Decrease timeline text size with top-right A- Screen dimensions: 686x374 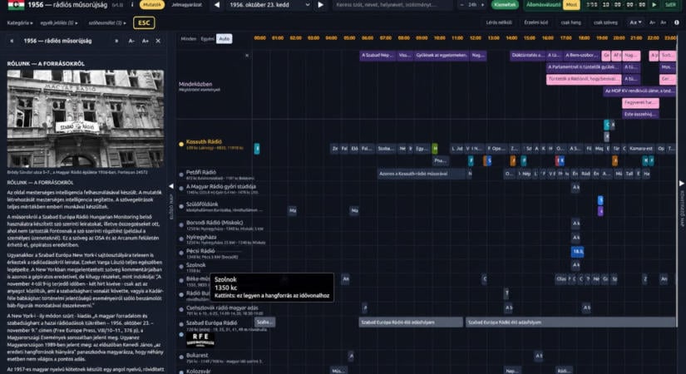(652, 22)
